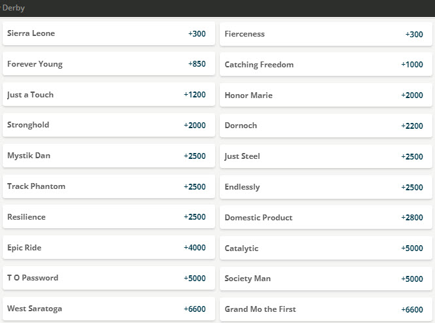Image resolution: width=435 pixels, height=323 pixels.
Task: Click T O Password +5000 selection
Action: 109,278
